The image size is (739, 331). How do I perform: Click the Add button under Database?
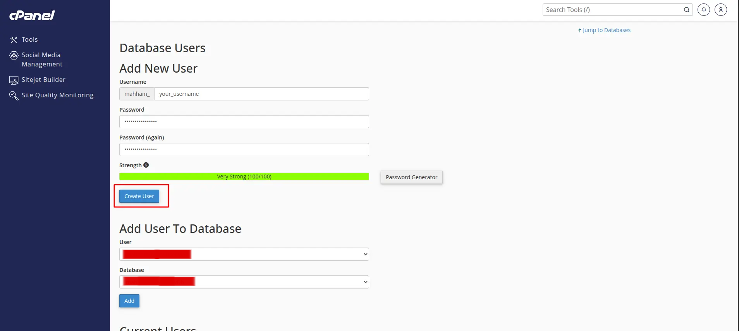click(129, 301)
